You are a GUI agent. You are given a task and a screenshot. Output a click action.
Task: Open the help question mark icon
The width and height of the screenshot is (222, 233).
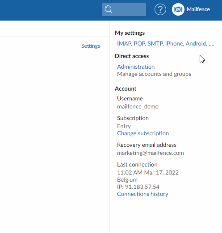[160, 9]
